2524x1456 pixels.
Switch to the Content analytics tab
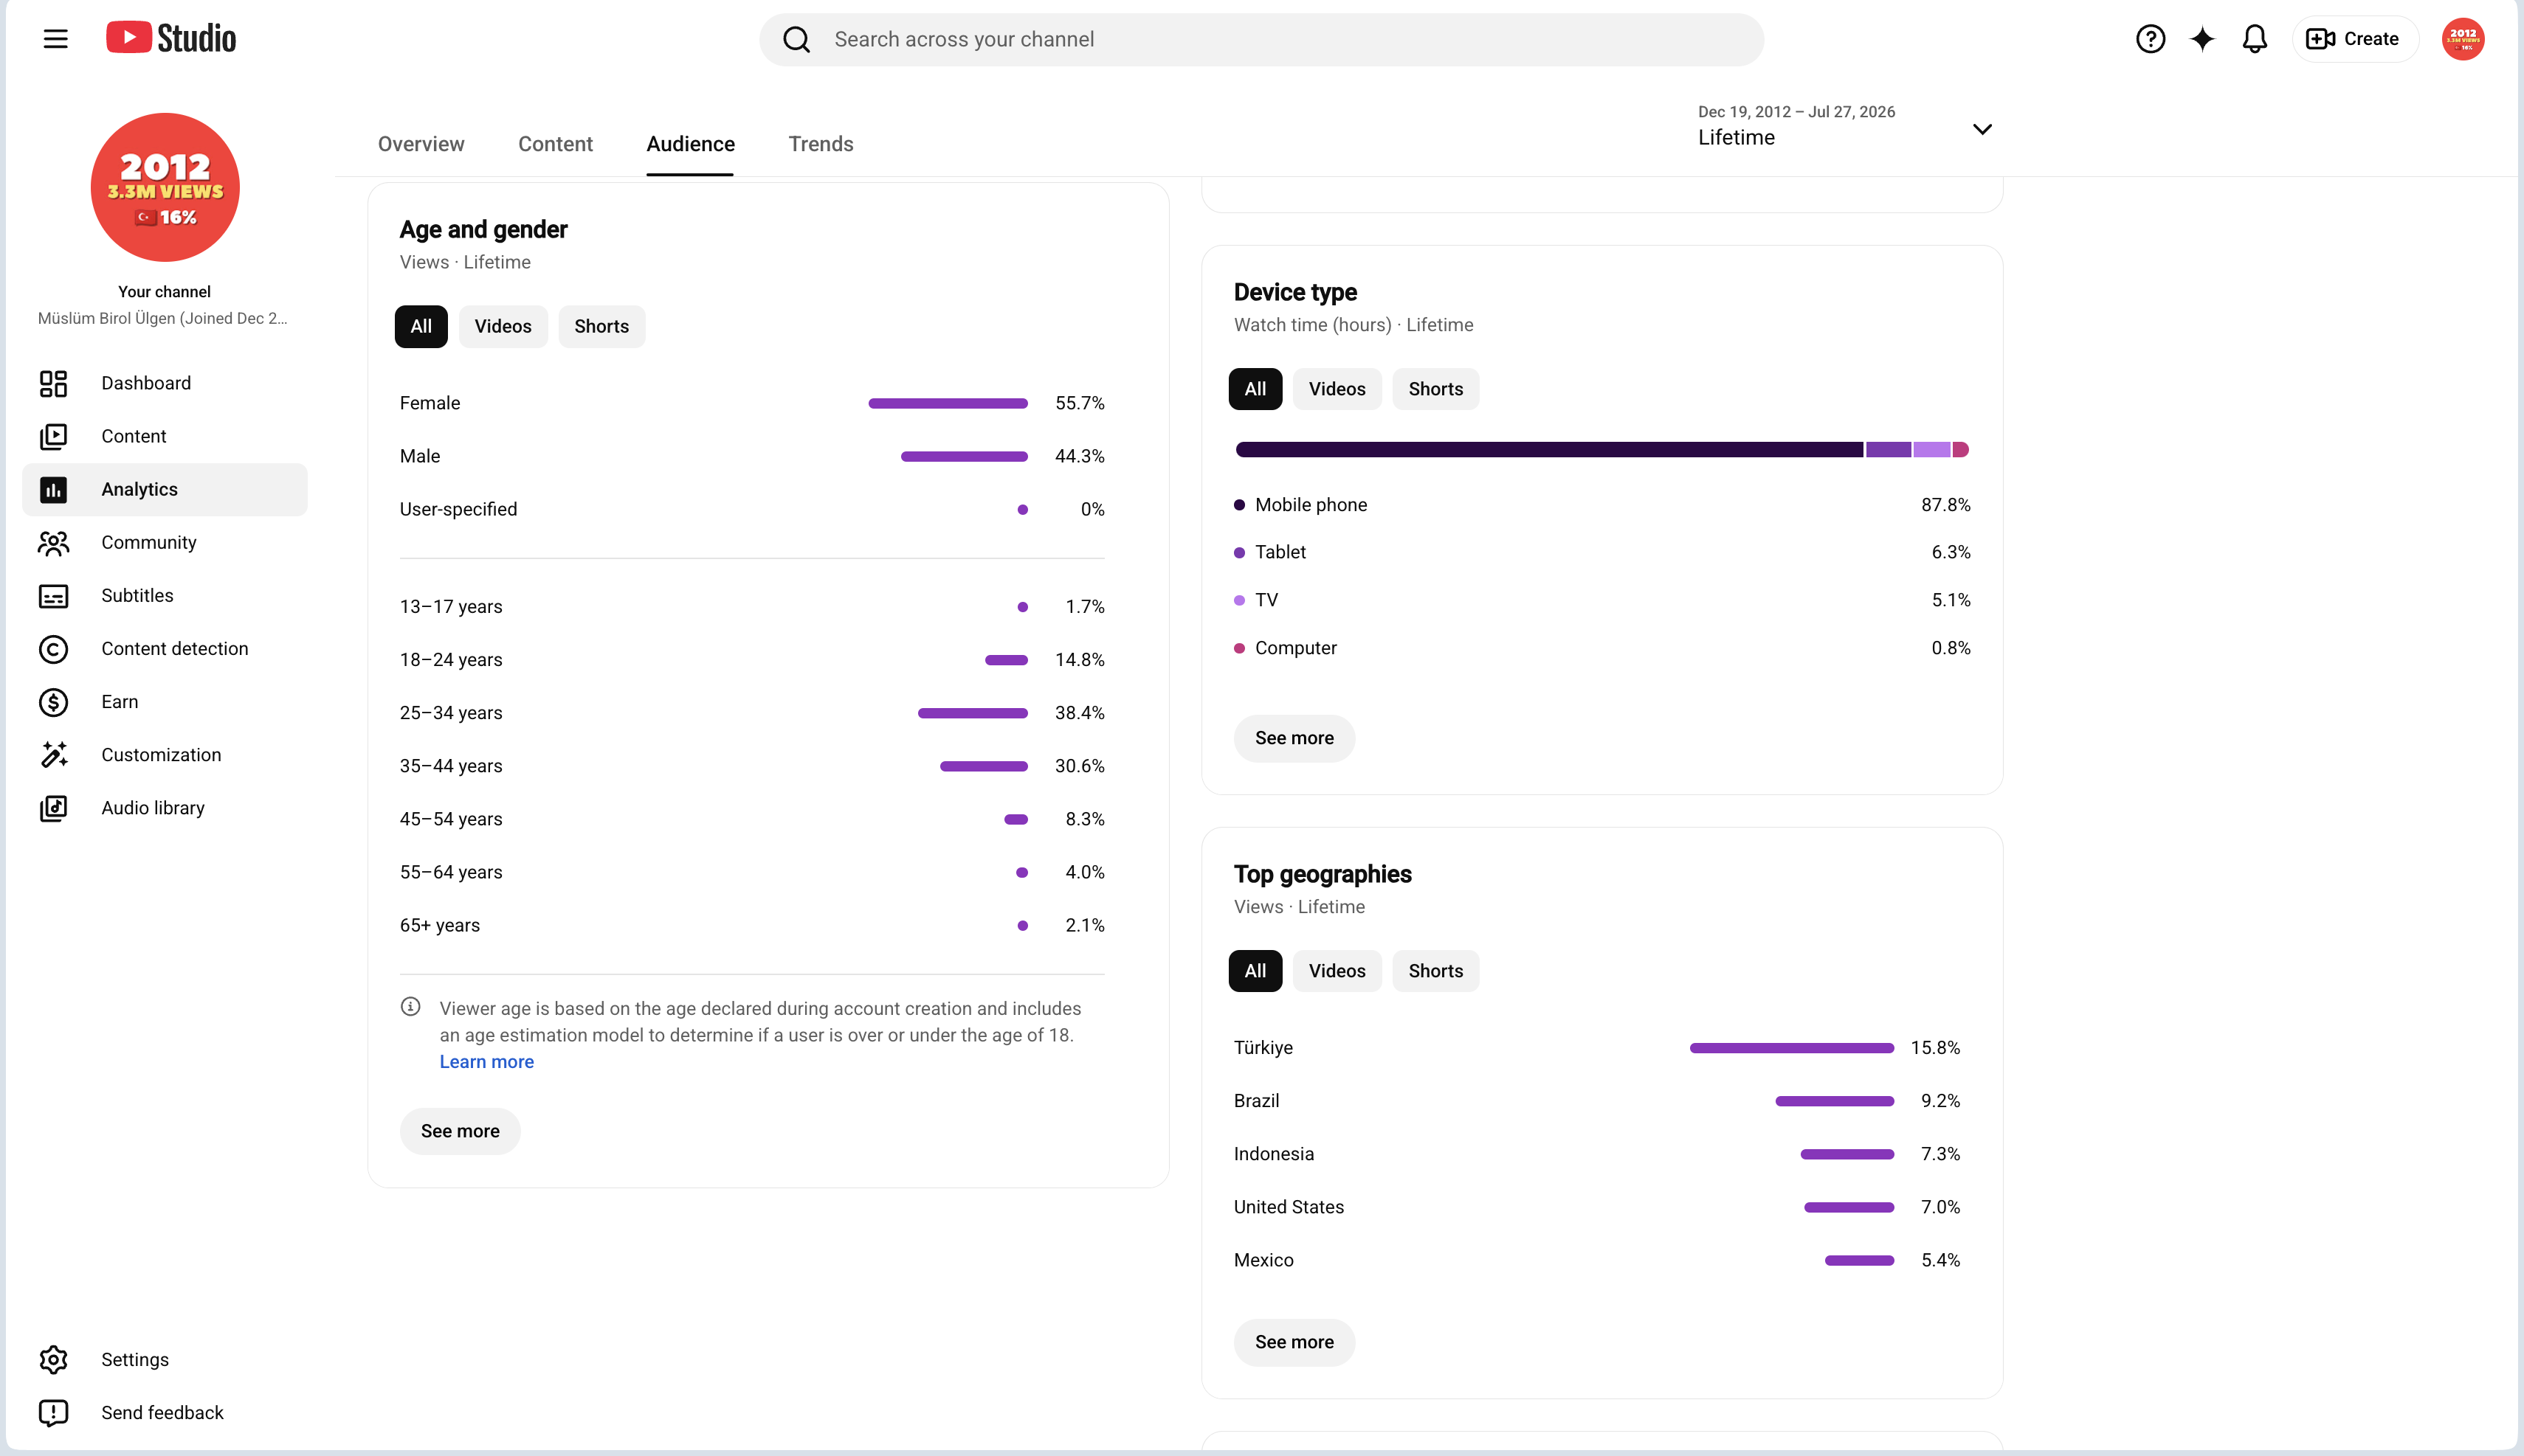tap(555, 144)
